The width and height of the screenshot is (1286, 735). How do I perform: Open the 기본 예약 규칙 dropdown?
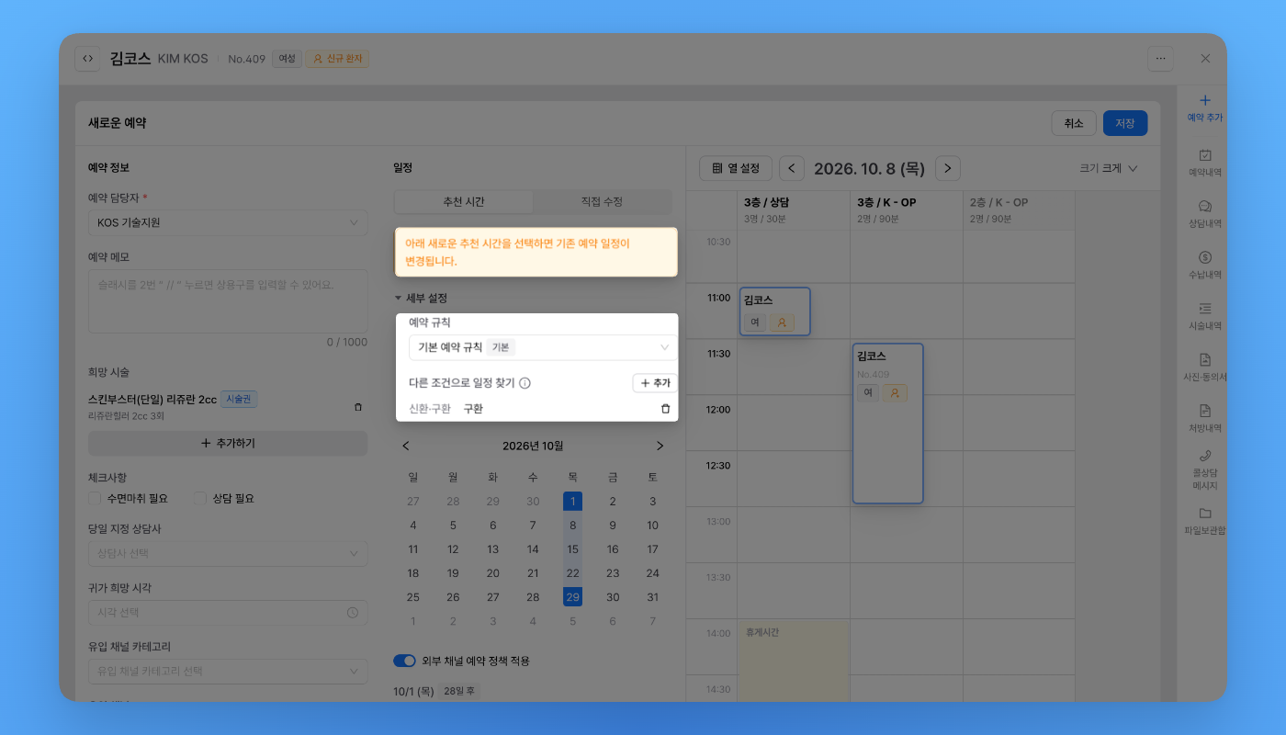click(543, 347)
